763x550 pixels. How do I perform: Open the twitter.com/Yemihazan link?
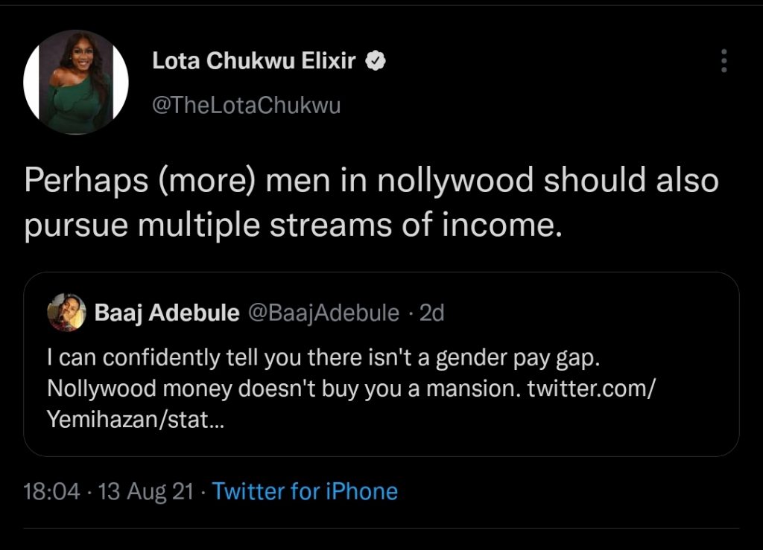(591, 389)
